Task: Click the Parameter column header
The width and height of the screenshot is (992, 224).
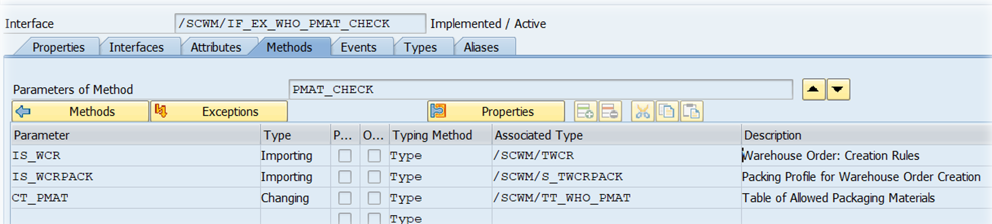Action: click(x=135, y=135)
